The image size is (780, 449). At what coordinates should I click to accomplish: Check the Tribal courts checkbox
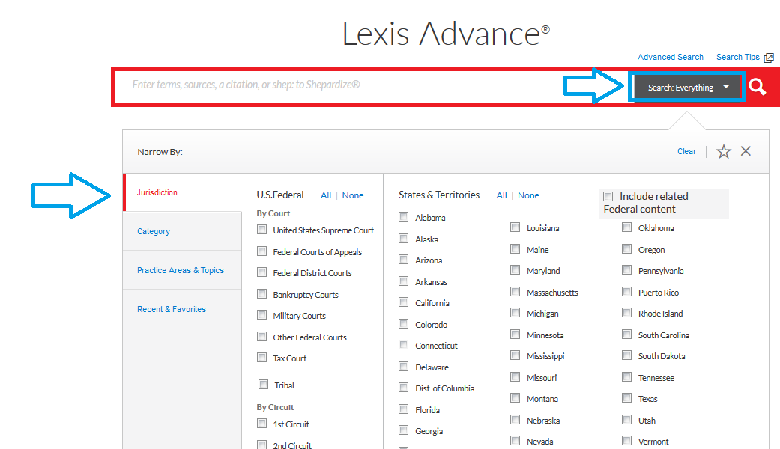(x=261, y=385)
